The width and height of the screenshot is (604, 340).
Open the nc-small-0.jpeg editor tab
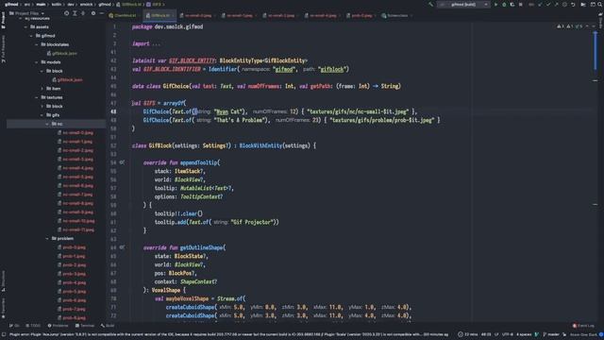[x=198, y=15]
